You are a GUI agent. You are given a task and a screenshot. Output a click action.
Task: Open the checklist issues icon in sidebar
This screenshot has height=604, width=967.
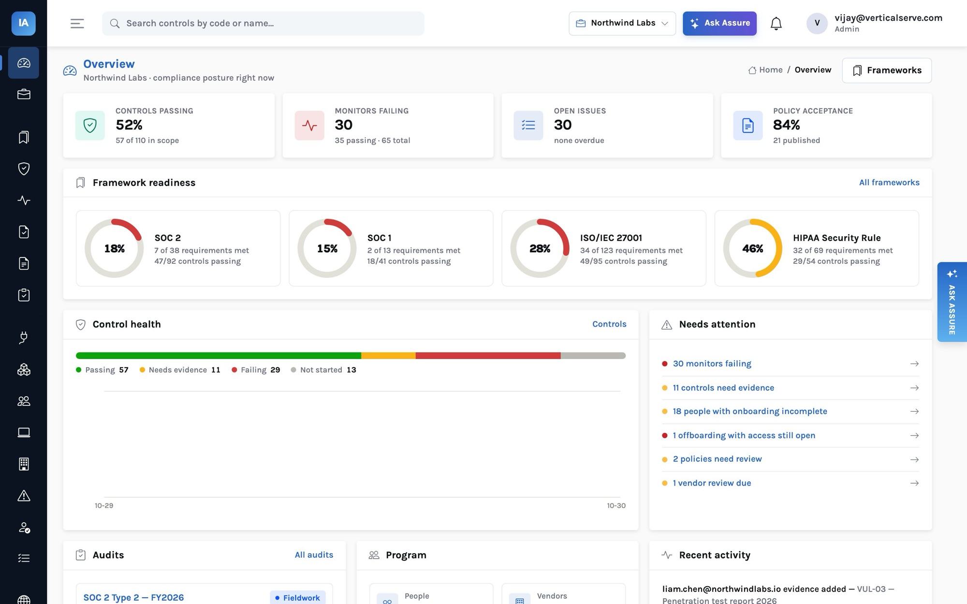point(24,558)
